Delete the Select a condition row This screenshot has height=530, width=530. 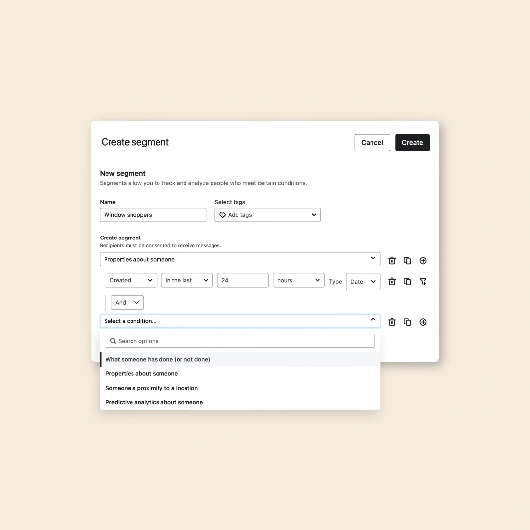[392, 322]
